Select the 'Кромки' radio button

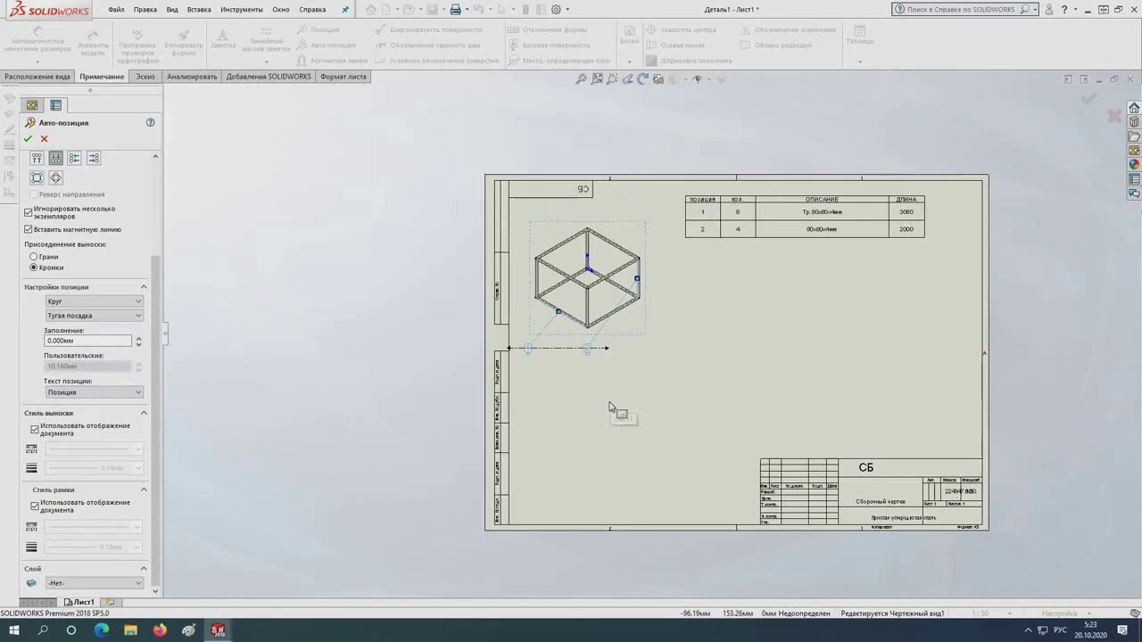click(x=34, y=267)
